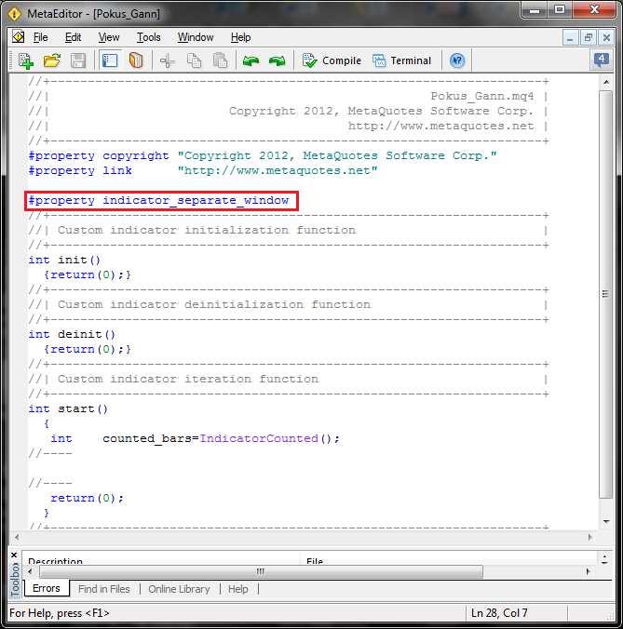Screen dimensions: 623x629
Task: Restore the inner document window
Action: pos(588,38)
